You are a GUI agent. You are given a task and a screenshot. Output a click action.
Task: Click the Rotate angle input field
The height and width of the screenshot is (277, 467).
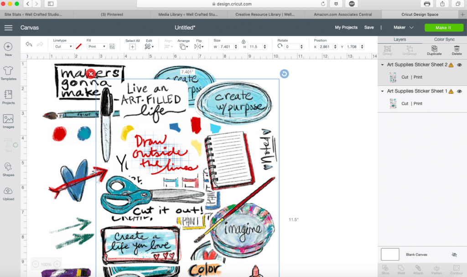pyautogui.click(x=291, y=46)
